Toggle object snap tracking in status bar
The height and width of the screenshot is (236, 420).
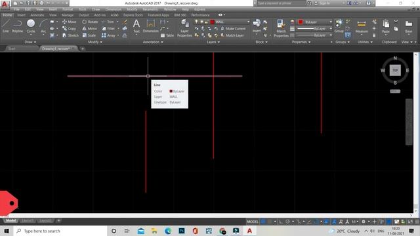[309, 222]
